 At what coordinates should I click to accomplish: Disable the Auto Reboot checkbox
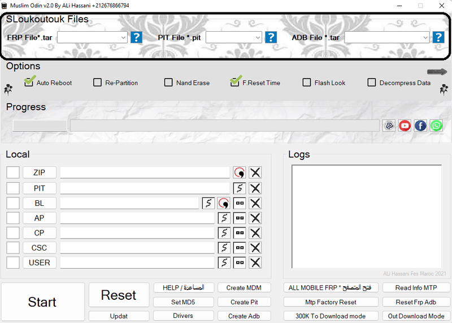point(29,83)
